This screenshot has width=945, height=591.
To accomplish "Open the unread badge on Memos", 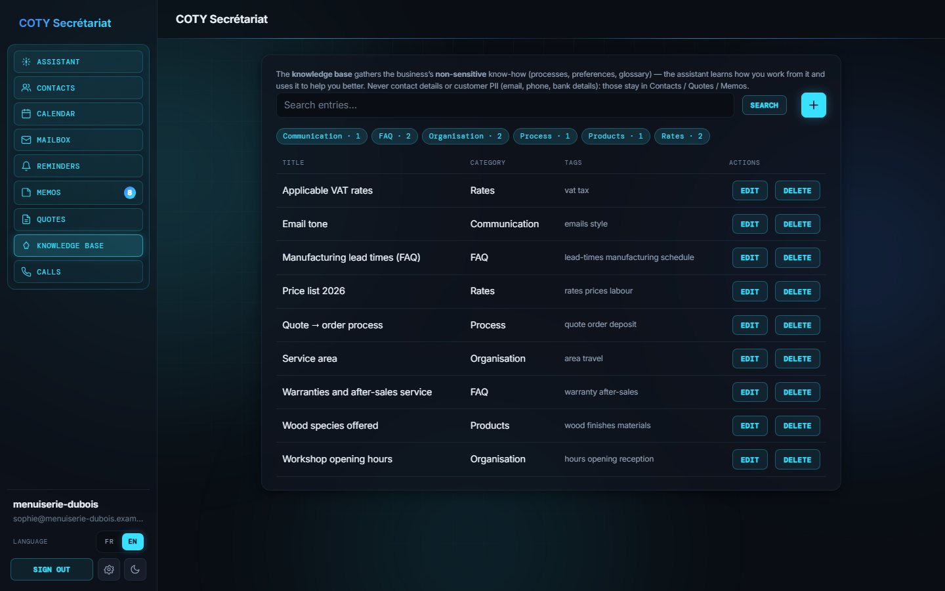I will [130, 192].
